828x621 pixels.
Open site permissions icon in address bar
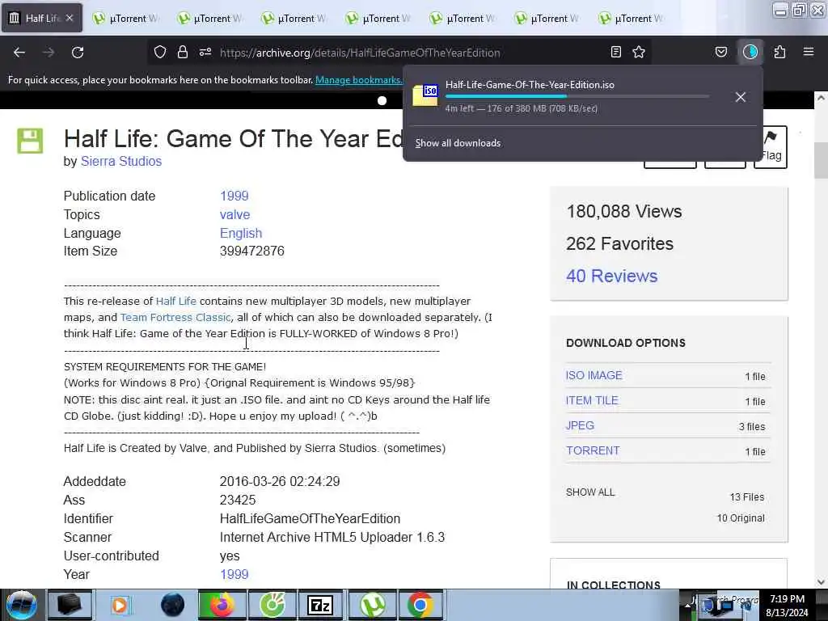[205, 53]
